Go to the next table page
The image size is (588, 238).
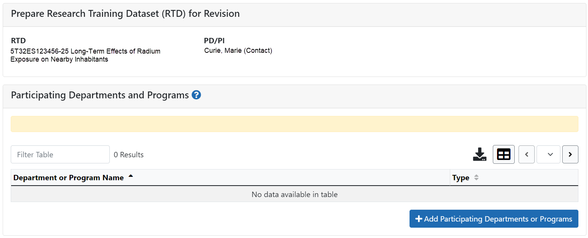click(x=570, y=155)
